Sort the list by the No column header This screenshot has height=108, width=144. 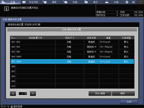13,38
